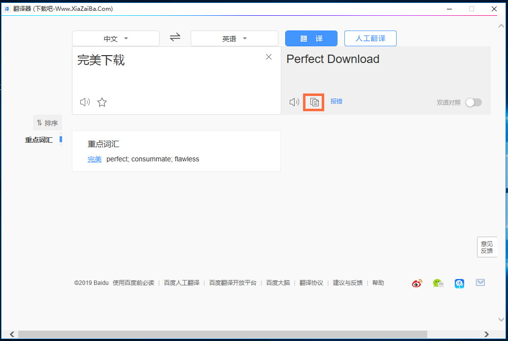This screenshot has height=341, width=508.
Task: Share via WeChat icon
Action: pyautogui.click(x=438, y=283)
